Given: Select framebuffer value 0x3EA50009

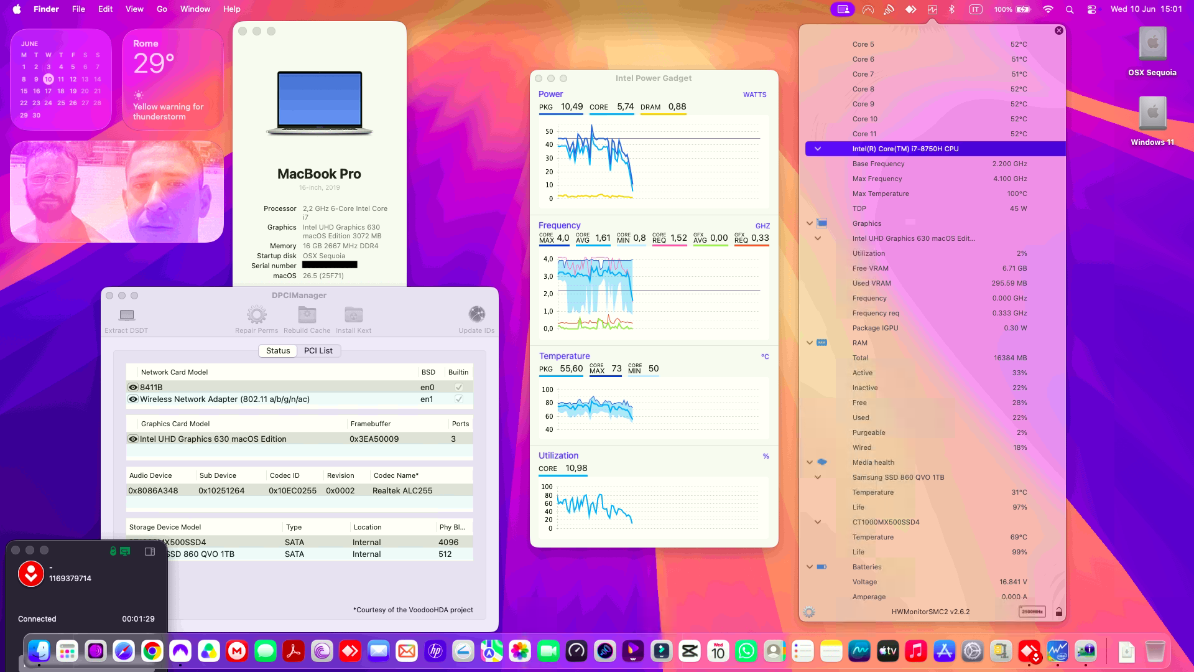Looking at the screenshot, I should pyautogui.click(x=374, y=439).
